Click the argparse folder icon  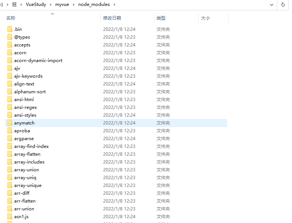pos(10,139)
